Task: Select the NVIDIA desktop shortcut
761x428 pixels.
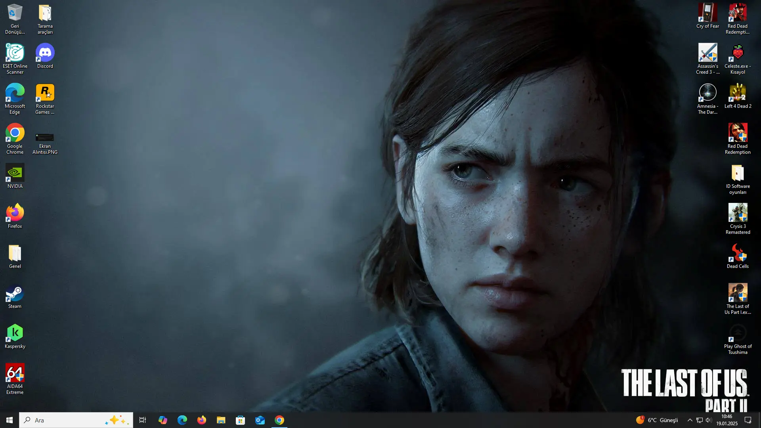Action: pyautogui.click(x=15, y=176)
